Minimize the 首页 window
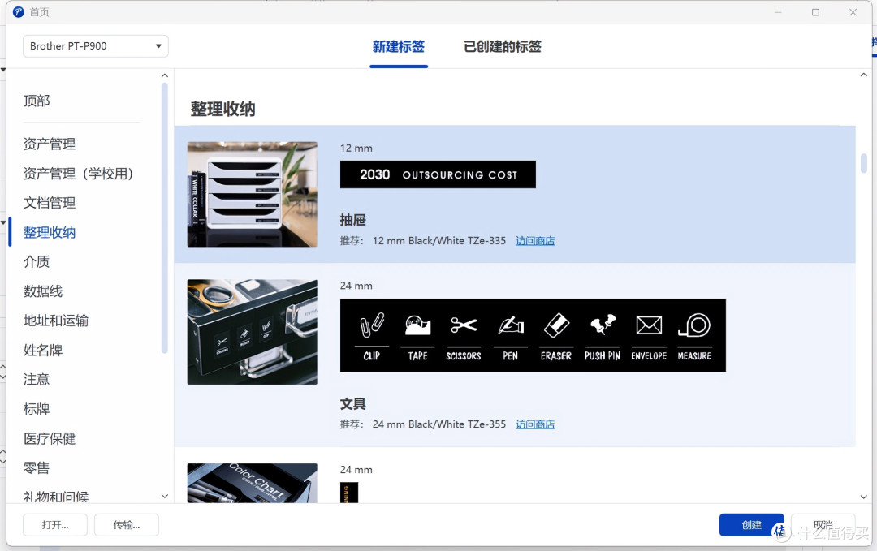 [778, 12]
